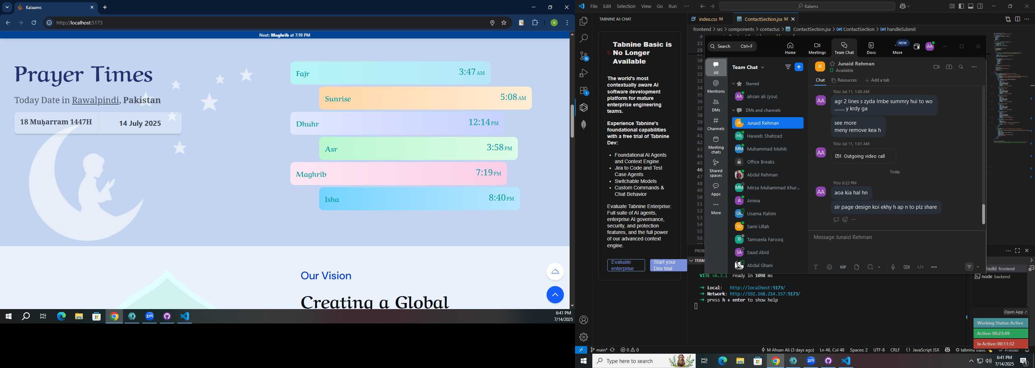Click Evaluate enterprise button in Tabnine
Image resolution: width=1035 pixels, height=368 pixels.
[626, 266]
